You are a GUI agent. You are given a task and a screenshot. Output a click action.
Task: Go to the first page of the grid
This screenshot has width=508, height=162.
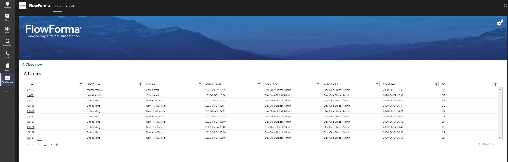pos(27,145)
